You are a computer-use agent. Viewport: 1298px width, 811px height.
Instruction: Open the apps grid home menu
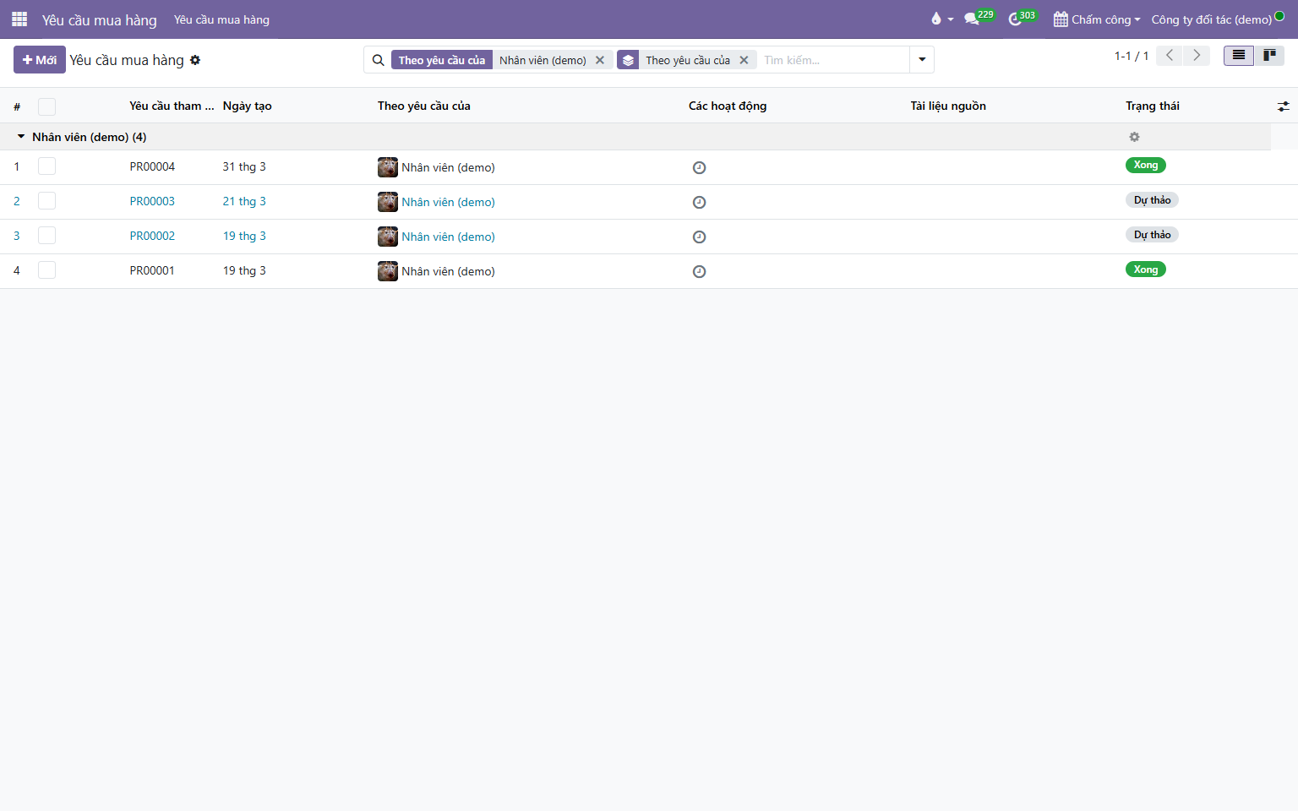pyautogui.click(x=19, y=19)
